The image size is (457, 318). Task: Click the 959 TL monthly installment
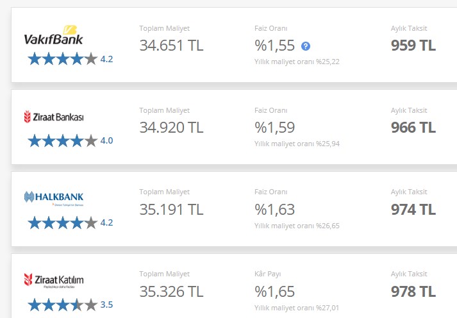click(413, 46)
